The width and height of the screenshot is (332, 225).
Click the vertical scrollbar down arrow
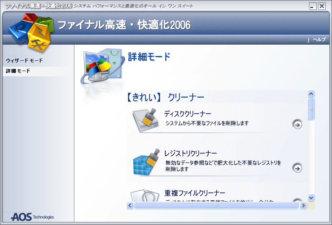pos(311,198)
